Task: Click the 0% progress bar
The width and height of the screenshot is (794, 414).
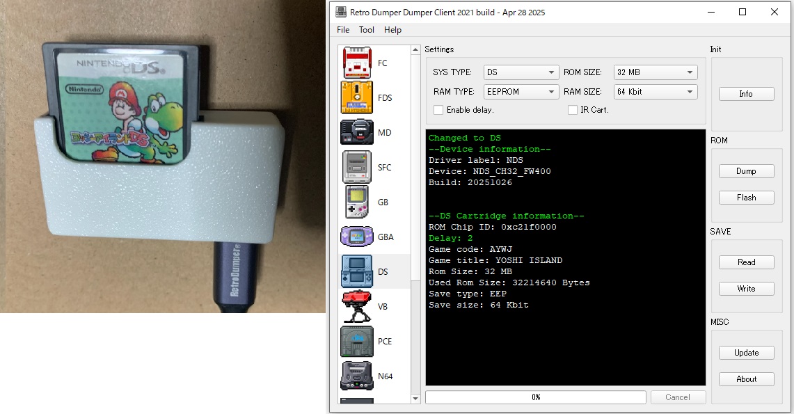Action: (536, 397)
